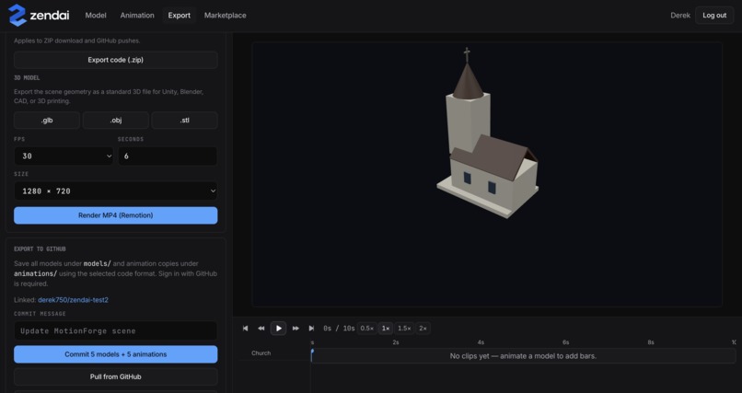The height and width of the screenshot is (393, 742).
Task: Open linked repo derek750/zendai-test2
Action: click(73, 300)
